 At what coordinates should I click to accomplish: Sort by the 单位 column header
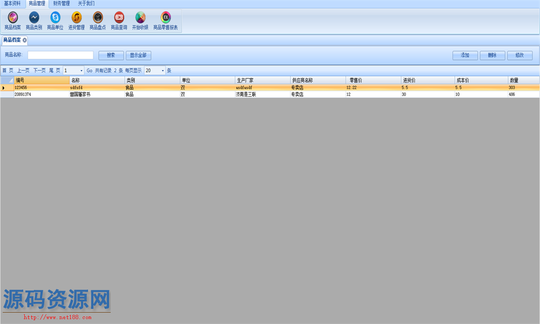pos(208,80)
